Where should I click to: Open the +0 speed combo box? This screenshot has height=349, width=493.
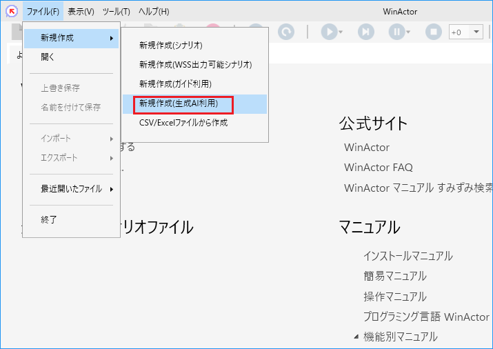coord(476,32)
